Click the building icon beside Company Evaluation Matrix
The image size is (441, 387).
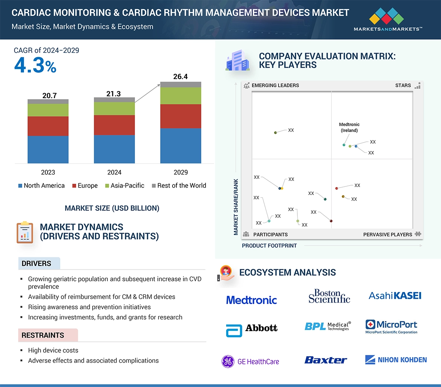tap(238, 60)
